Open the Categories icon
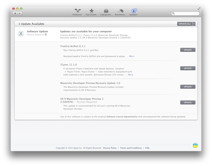Viewport: 212px width, 166px height. pos(106,11)
